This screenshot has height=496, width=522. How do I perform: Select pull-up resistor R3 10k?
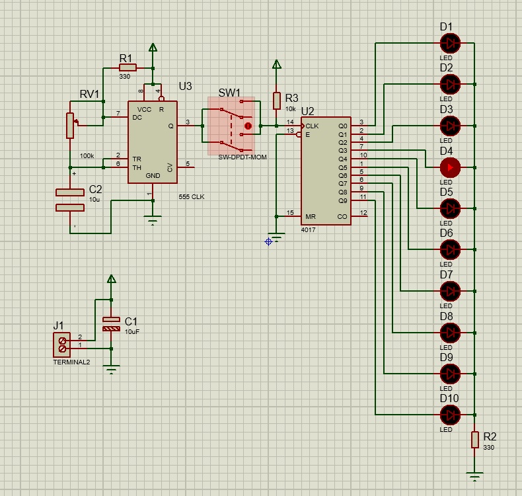(x=276, y=101)
